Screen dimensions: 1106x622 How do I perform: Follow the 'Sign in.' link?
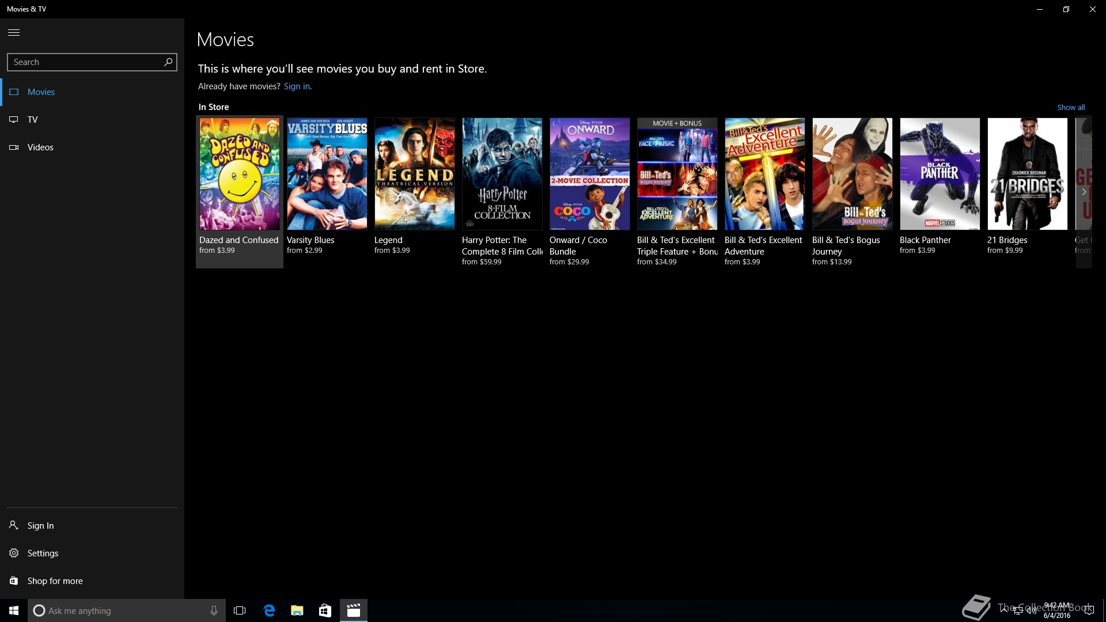(298, 86)
